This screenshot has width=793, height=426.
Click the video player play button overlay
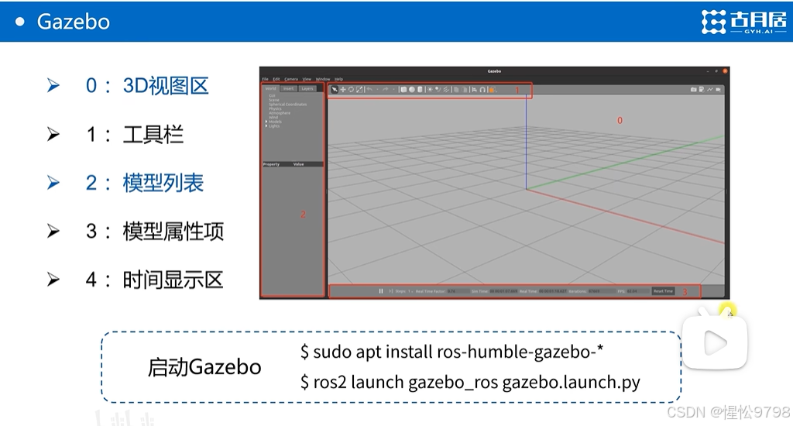(x=715, y=344)
